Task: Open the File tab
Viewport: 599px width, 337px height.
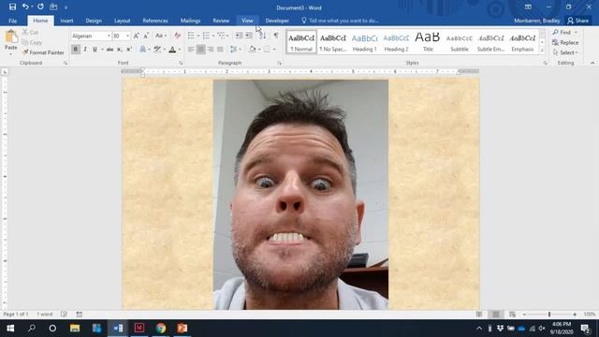Action: click(12, 21)
